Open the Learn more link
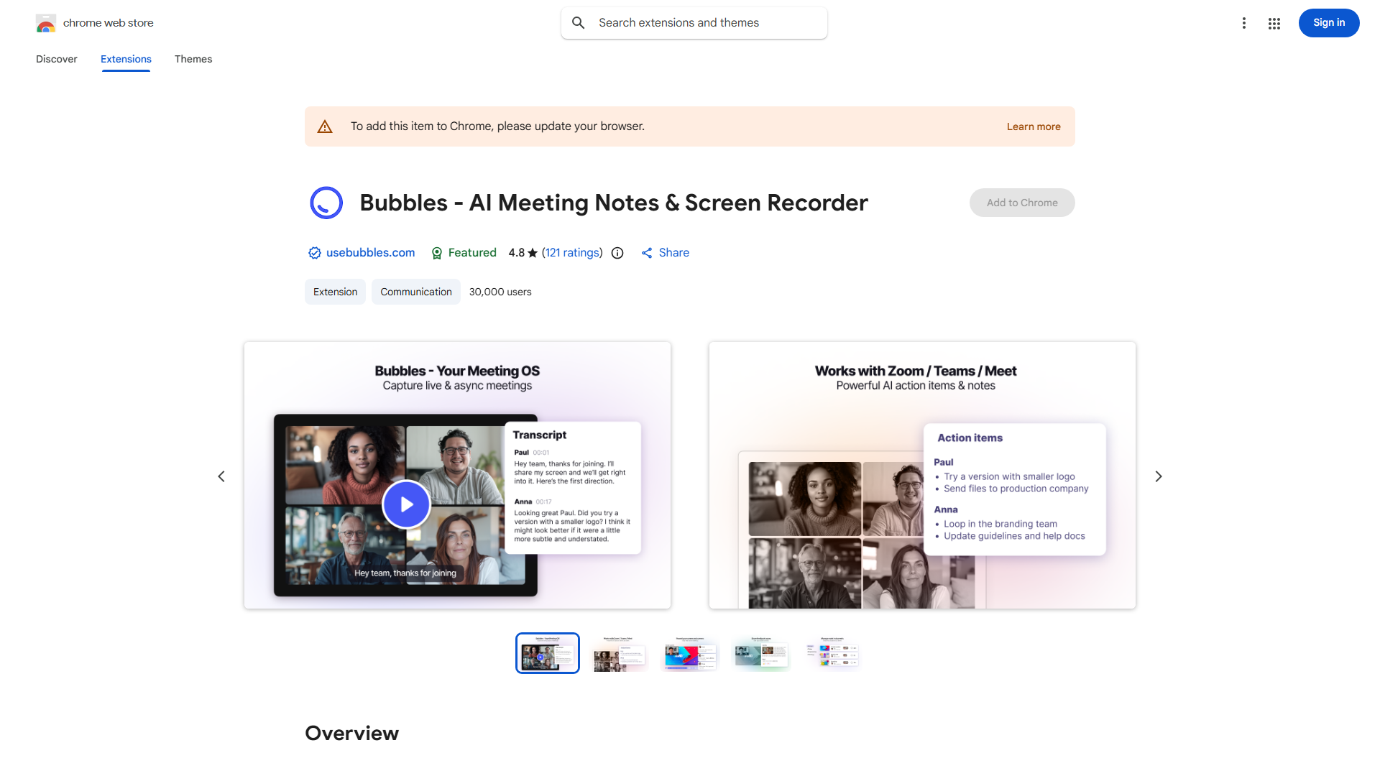 pos(1033,126)
